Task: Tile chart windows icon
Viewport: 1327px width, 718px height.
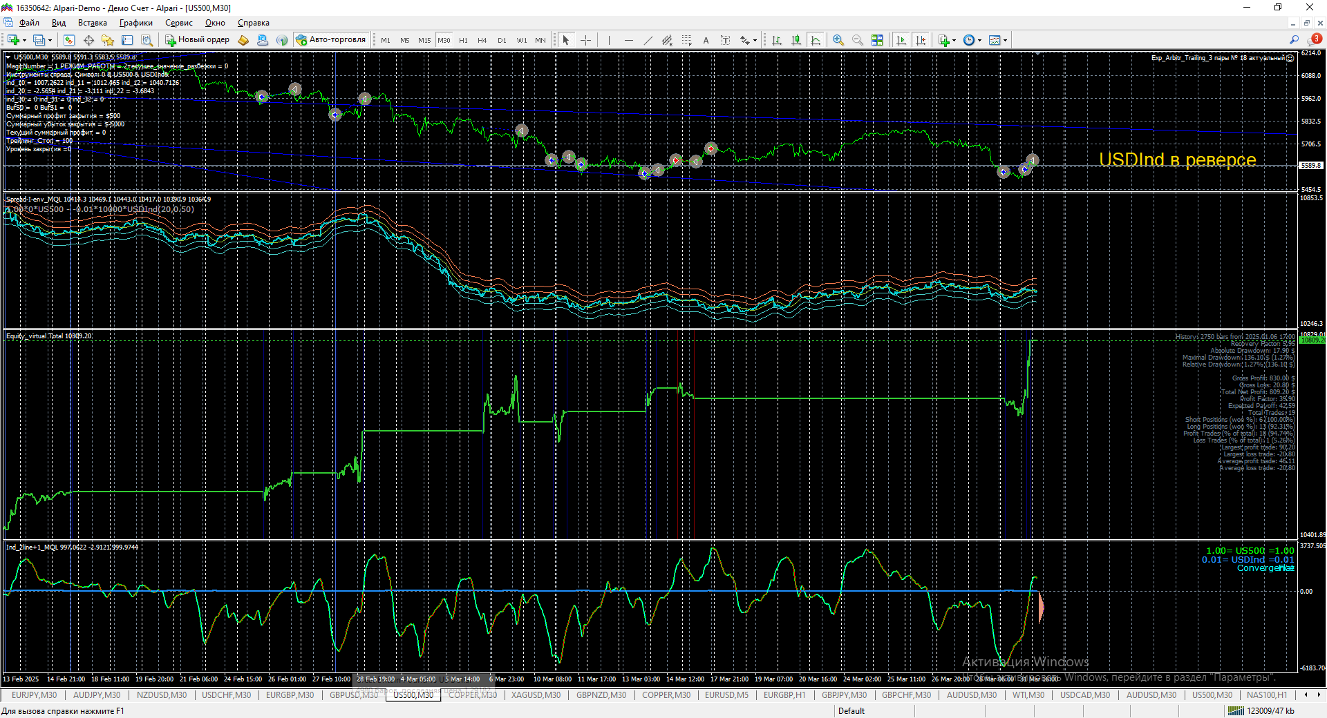Action: [x=877, y=40]
